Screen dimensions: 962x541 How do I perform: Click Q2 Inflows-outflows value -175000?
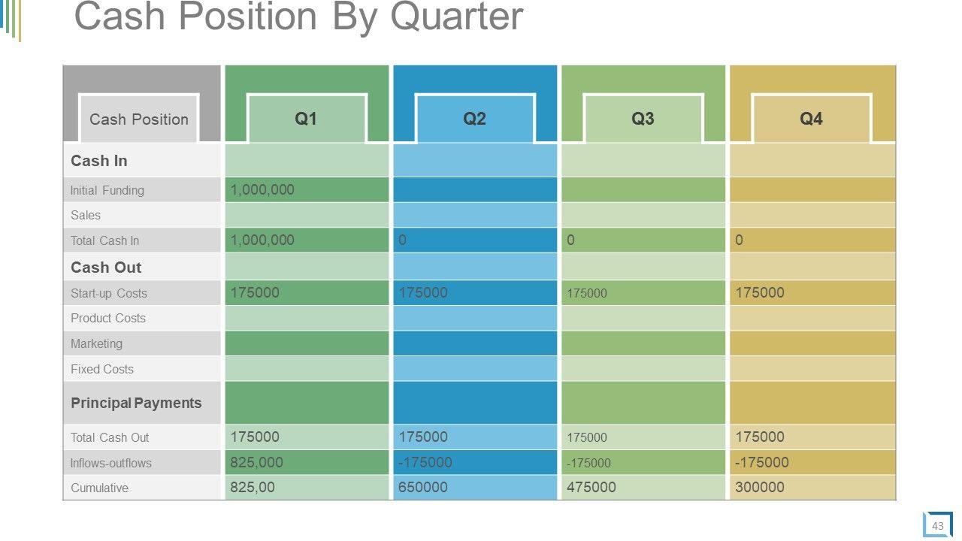tap(425, 462)
